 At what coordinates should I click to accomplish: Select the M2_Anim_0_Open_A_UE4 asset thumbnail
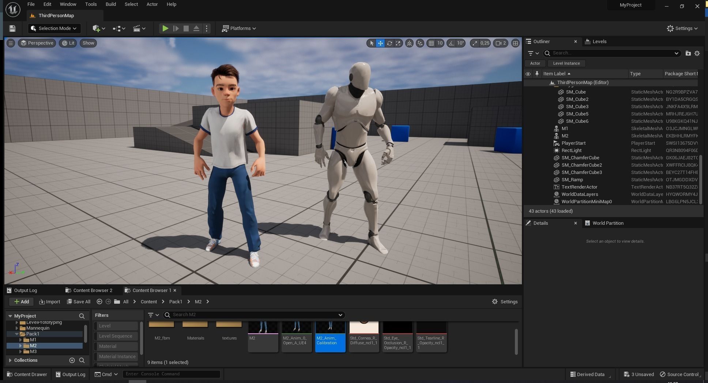[x=297, y=337]
